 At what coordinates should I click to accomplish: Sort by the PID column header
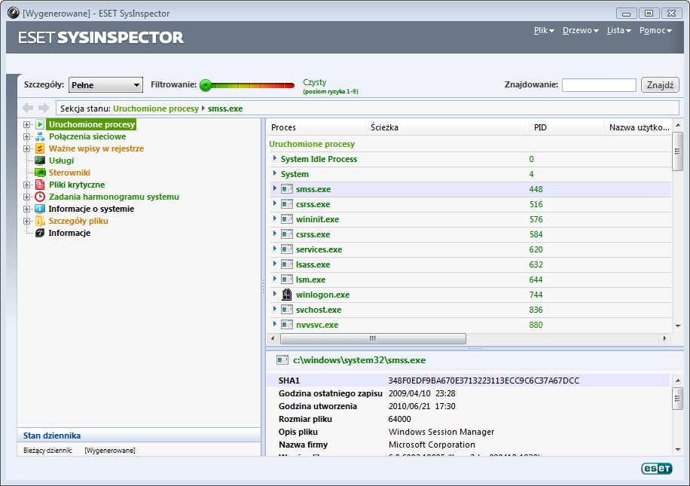pyautogui.click(x=566, y=127)
